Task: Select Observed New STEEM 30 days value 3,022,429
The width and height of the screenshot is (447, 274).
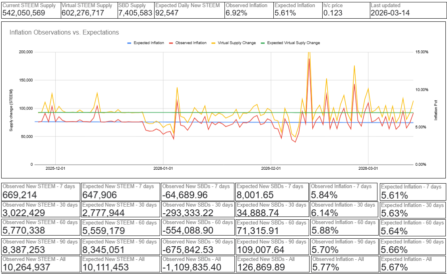Action: 24,213
